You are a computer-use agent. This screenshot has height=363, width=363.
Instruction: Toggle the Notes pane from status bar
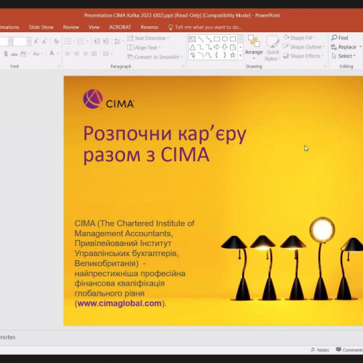[320, 350]
